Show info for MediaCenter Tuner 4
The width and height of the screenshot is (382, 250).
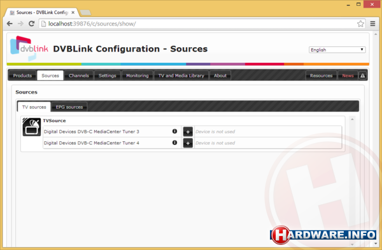point(174,142)
